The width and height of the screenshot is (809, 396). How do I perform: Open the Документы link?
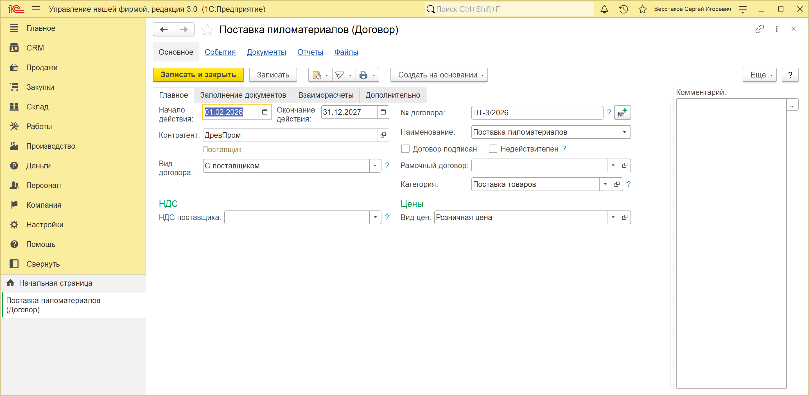click(266, 52)
